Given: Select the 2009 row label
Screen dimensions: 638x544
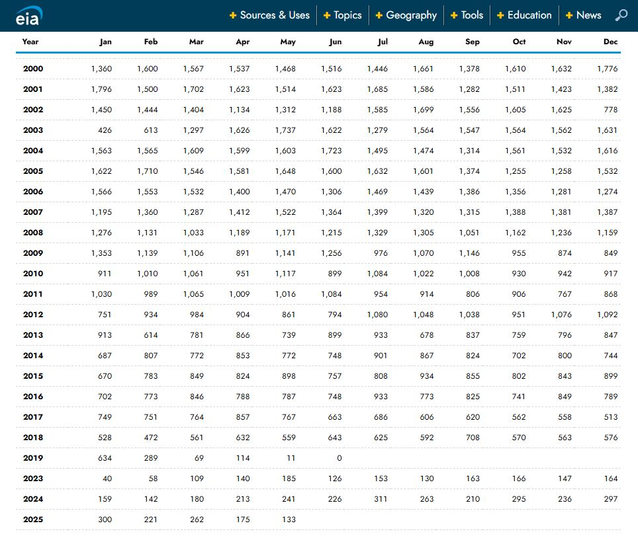Looking at the screenshot, I should pyautogui.click(x=33, y=253).
